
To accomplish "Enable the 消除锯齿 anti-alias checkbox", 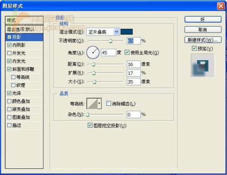I will click(x=109, y=103).
